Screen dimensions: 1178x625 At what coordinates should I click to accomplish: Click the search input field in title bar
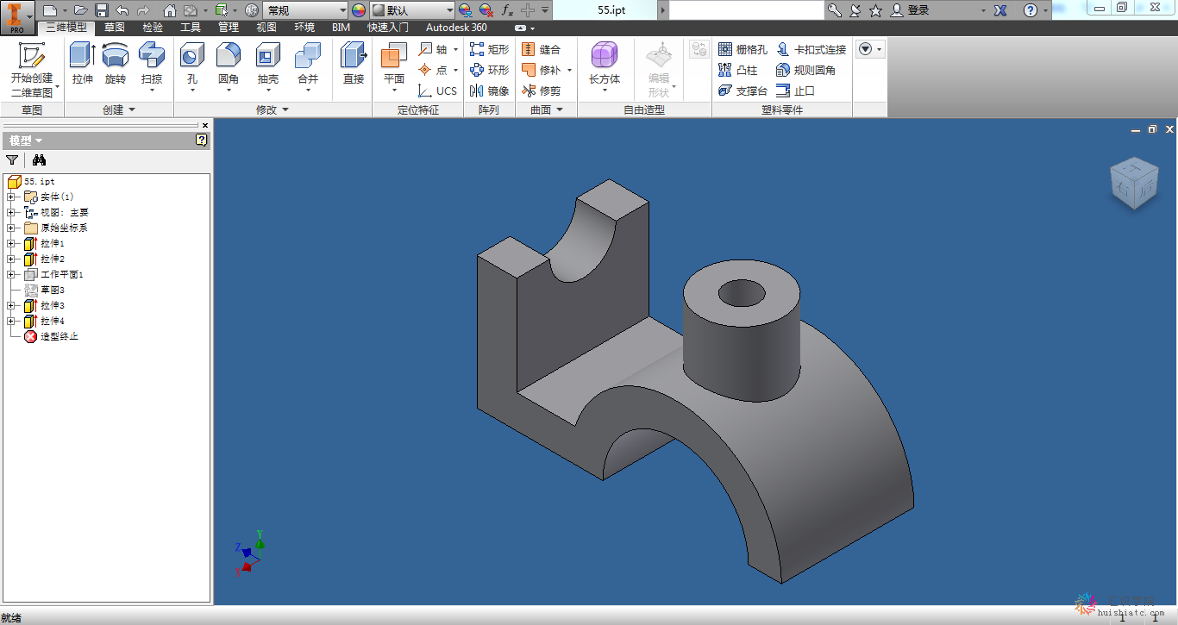(746, 10)
